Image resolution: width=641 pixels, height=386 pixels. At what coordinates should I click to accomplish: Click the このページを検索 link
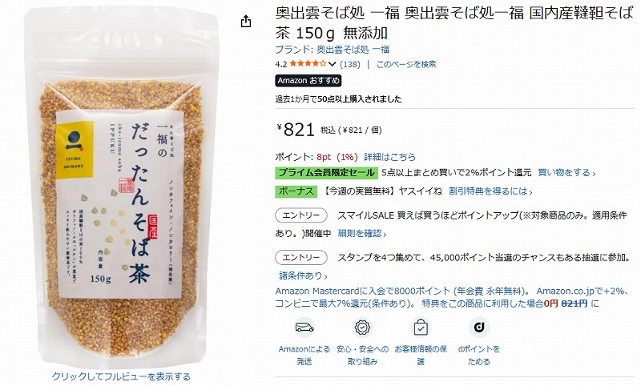point(406,64)
